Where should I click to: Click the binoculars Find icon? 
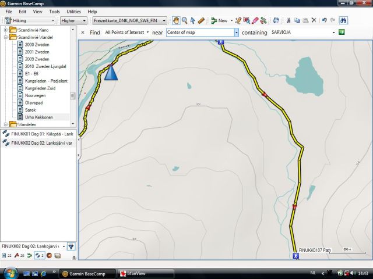(343, 20)
